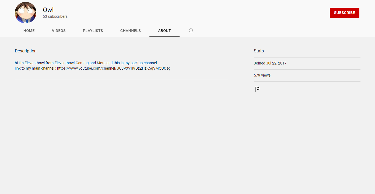Click the channel name Owl
The width and height of the screenshot is (375, 194).
[x=48, y=10]
